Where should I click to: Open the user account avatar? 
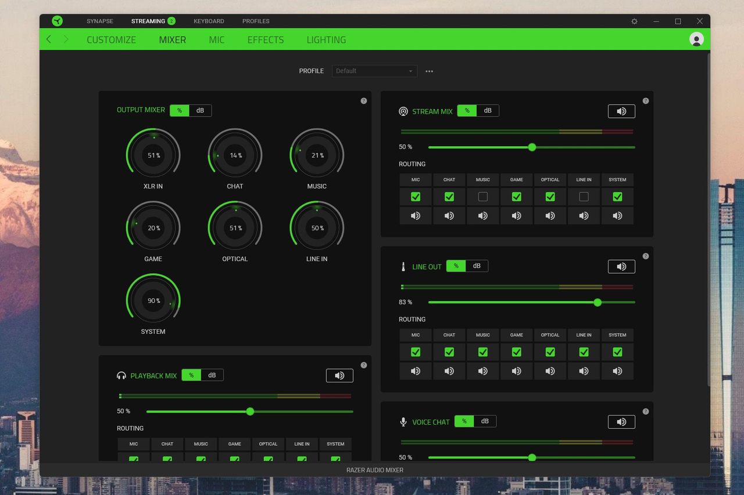pos(696,39)
